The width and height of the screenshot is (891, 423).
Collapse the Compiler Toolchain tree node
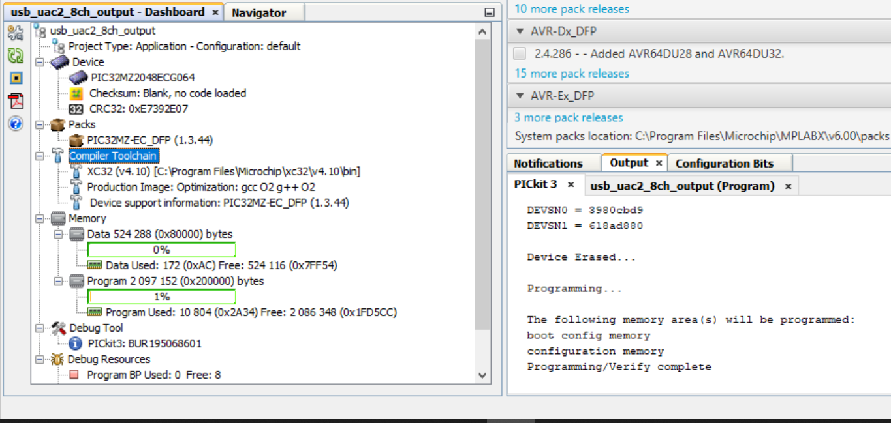coord(40,156)
